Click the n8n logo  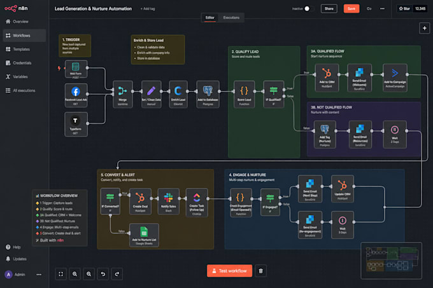click(x=16, y=8)
